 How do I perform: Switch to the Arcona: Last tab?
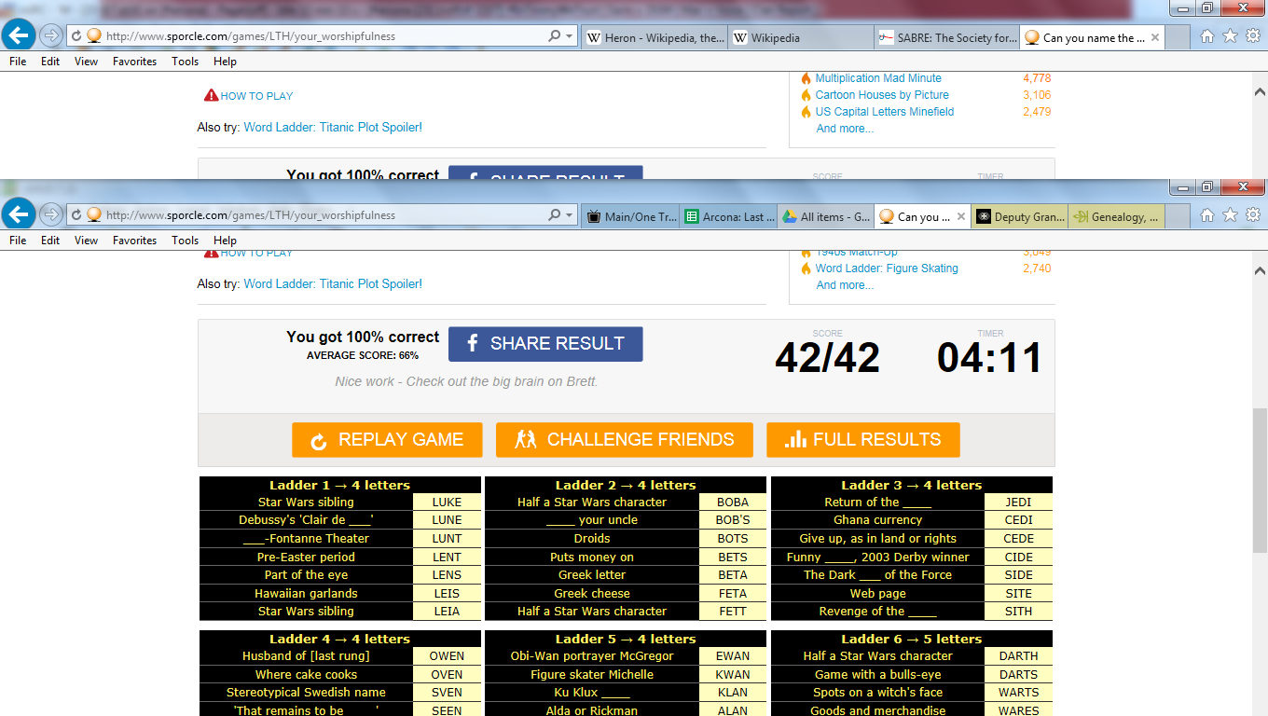point(729,217)
